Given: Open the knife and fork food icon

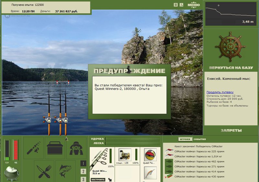Looking at the screenshot, I should [44, 171].
